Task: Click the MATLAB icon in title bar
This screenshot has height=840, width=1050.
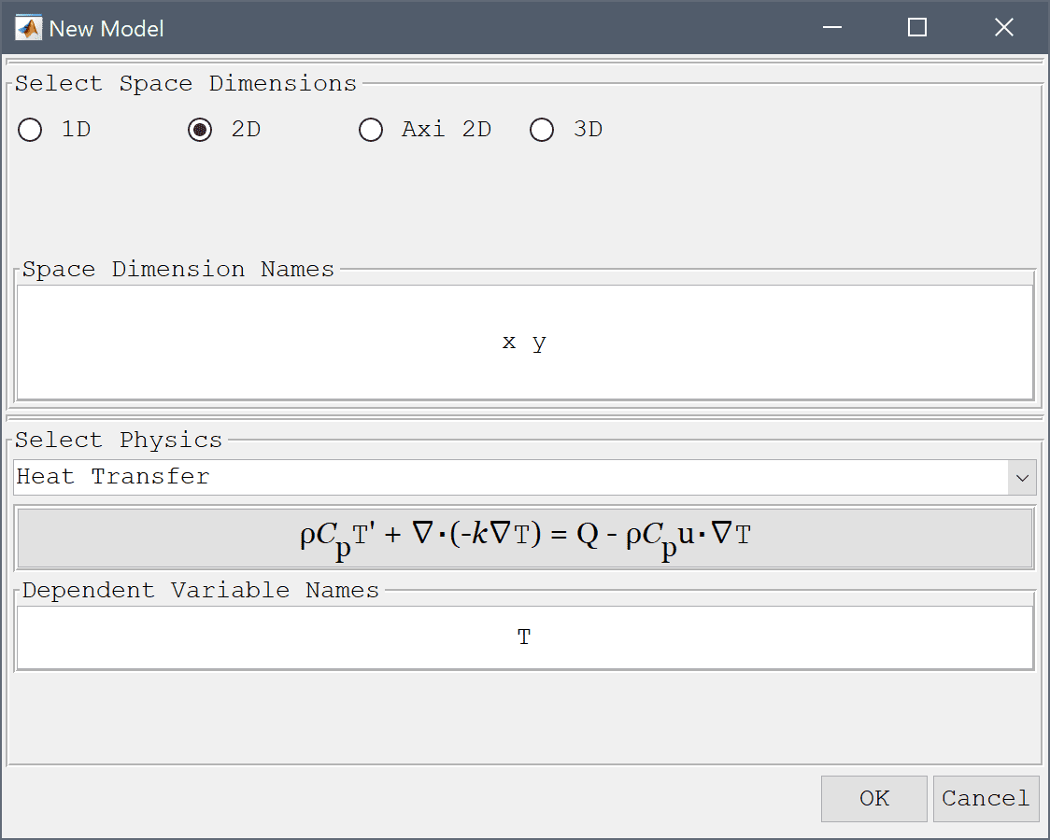Action: [28, 28]
